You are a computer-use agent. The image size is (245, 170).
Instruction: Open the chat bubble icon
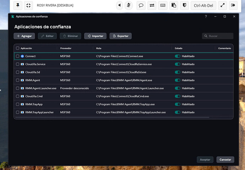(141, 5)
